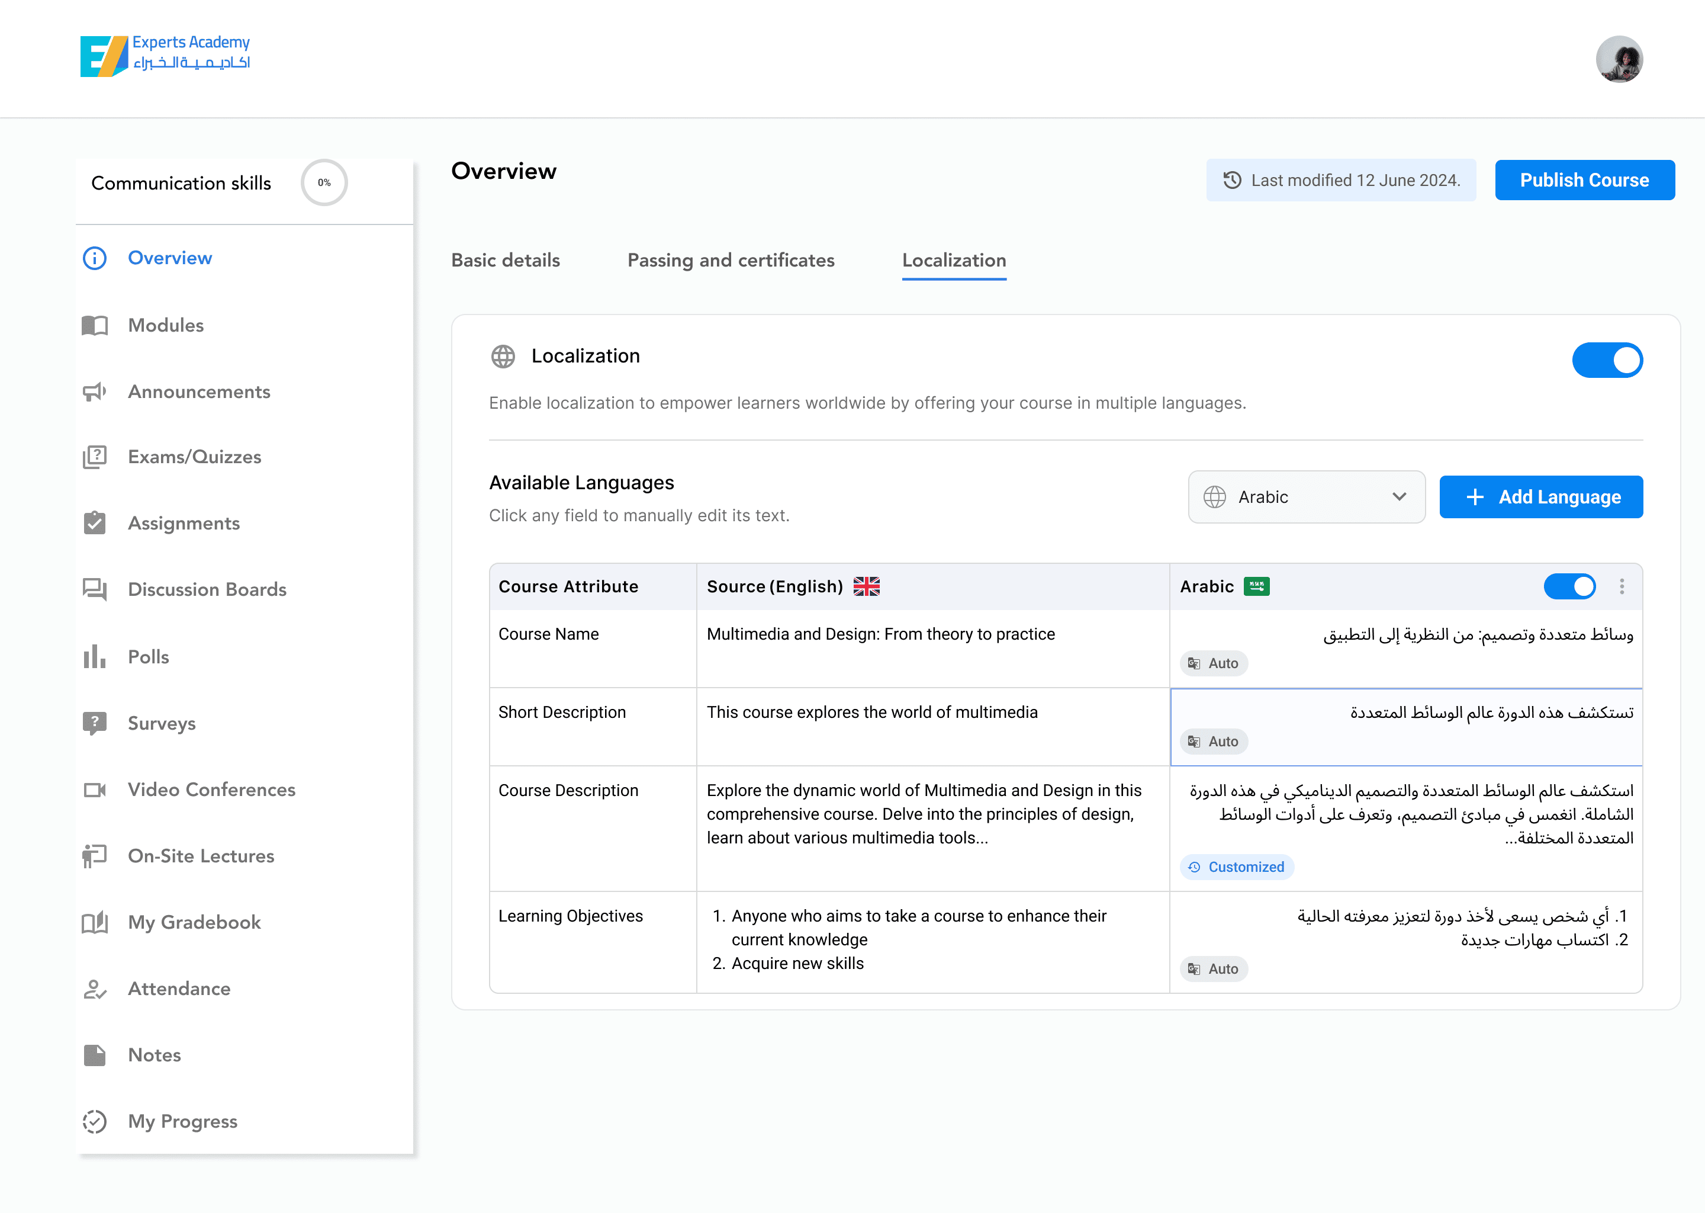Open the Surveys section
The image size is (1705, 1213).
pos(161,723)
